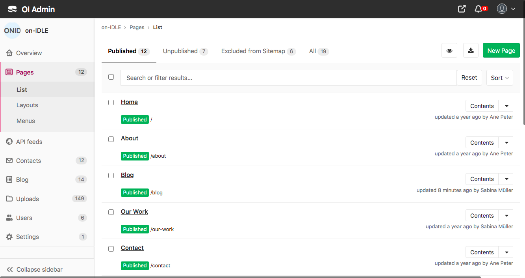Click the vertical scrollbar on the right

click(x=523, y=71)
